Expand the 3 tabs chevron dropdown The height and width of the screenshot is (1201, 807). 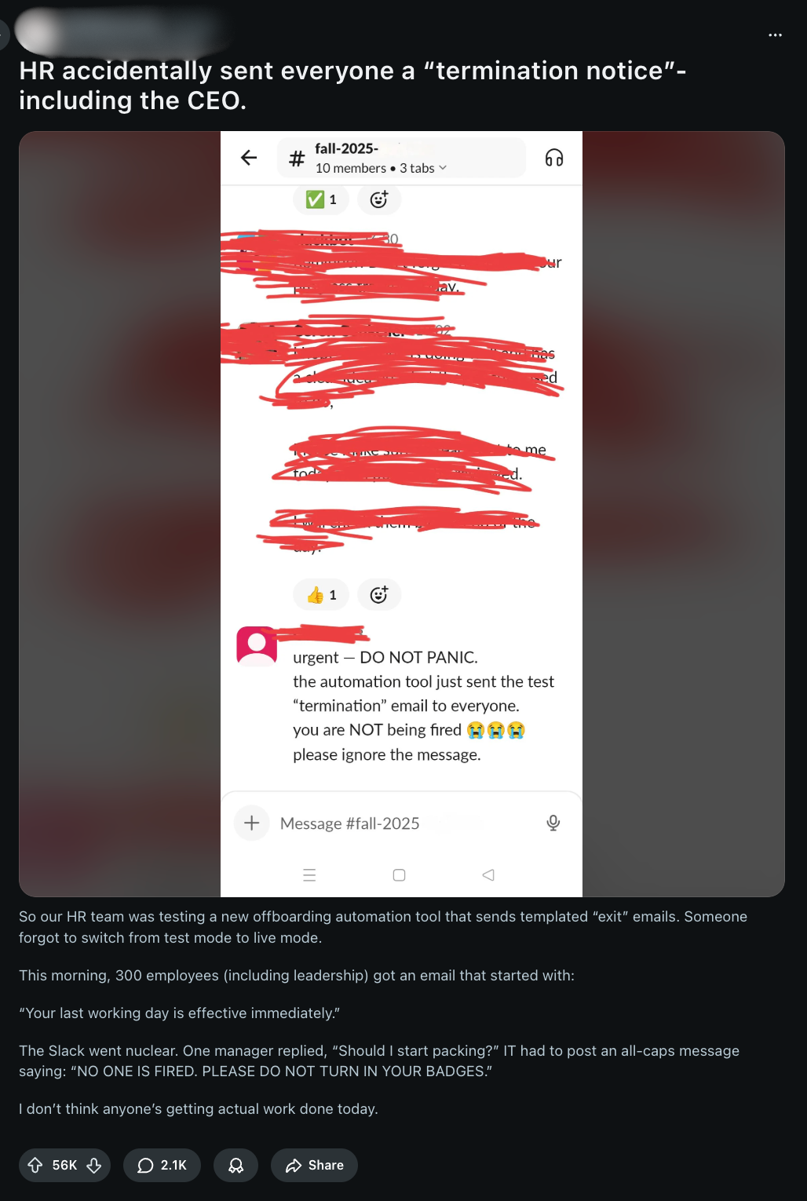click(x=443, y=168)
